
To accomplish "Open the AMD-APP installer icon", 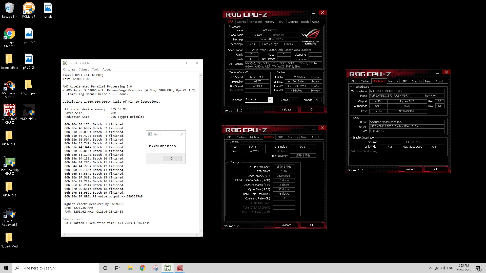I will [29, 112].
